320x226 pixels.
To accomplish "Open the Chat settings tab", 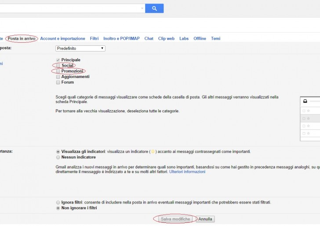I will point(149,38).
